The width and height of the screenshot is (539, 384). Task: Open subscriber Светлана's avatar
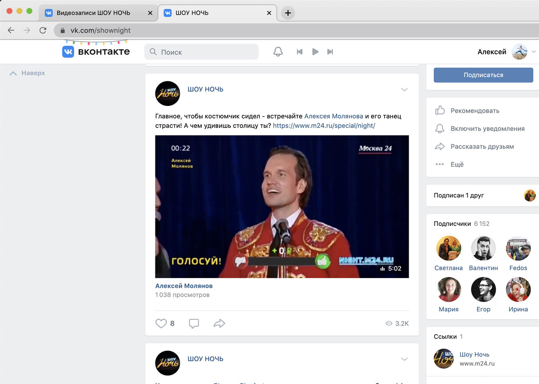coord(449,248)
